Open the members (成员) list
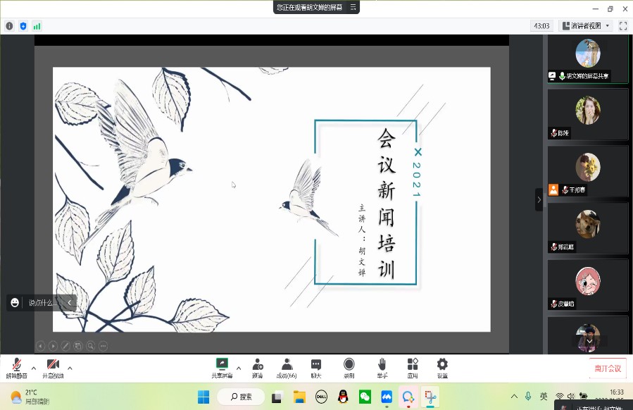This screenshot has width=633, height=410. pos(287,367)
